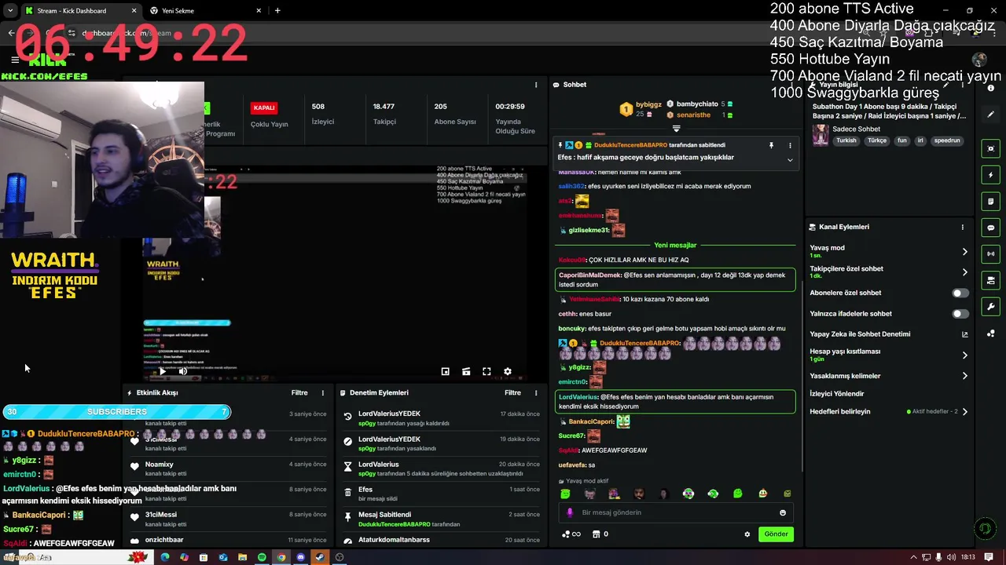
Task: Open Denetim Eylemleri three-dot menu
Action: click(x=536, y=392)
